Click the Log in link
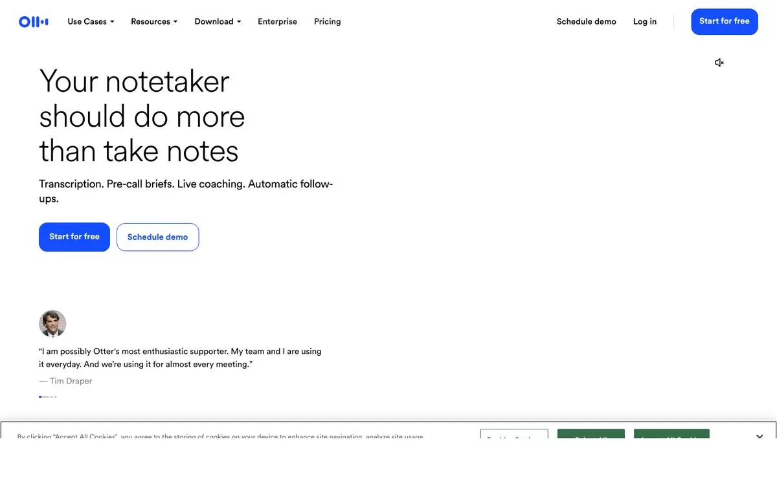777x485 pixels. point(645,21)
